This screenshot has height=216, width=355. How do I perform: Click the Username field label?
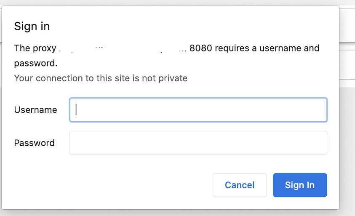click(x=35, y=110)
